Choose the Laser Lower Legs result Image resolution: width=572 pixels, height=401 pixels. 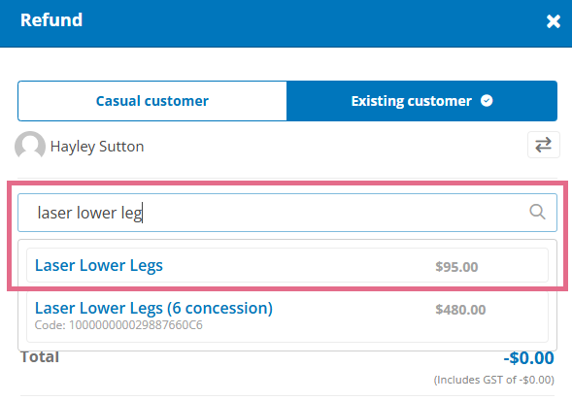tap(287, 265)
